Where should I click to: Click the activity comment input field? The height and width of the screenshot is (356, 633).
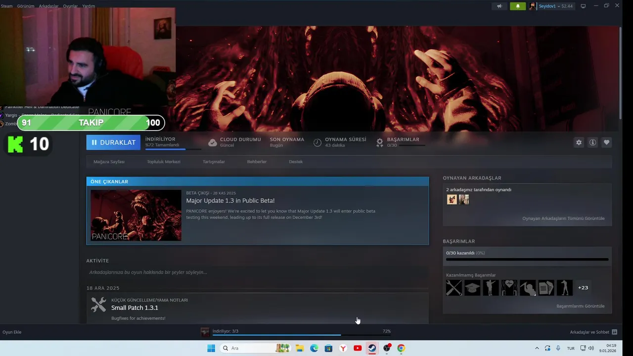point(257,272)
